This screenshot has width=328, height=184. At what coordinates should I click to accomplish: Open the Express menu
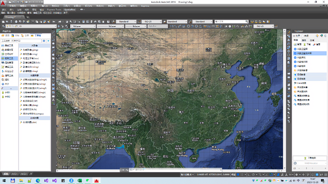(145, 6)
